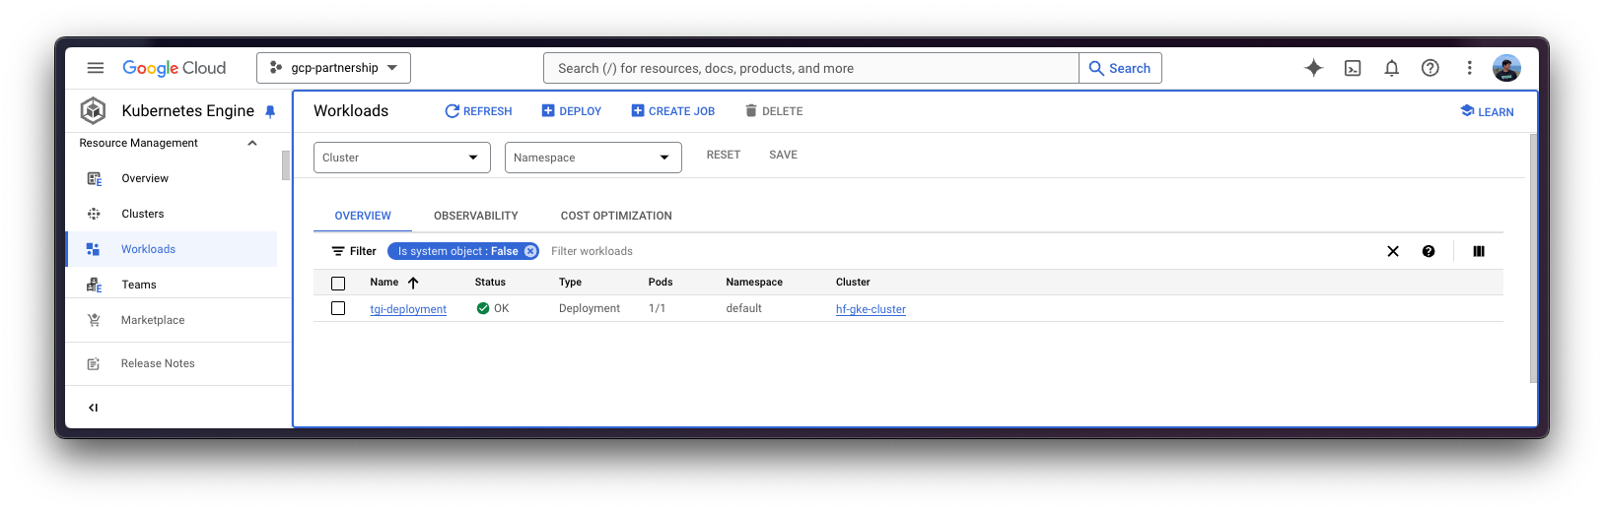This screenshot has height=511, width=1604.
Task: Open the user account avatar
Action: tap(1506, 68)
